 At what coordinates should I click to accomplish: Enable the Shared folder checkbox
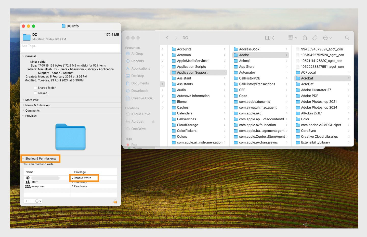35,88
